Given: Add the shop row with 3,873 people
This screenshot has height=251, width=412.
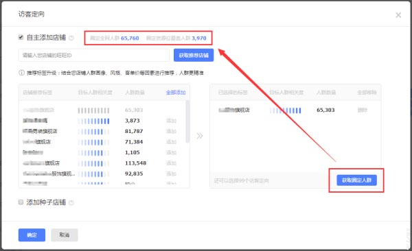Looking at the screenshot, I should click(x=171, y=121).
